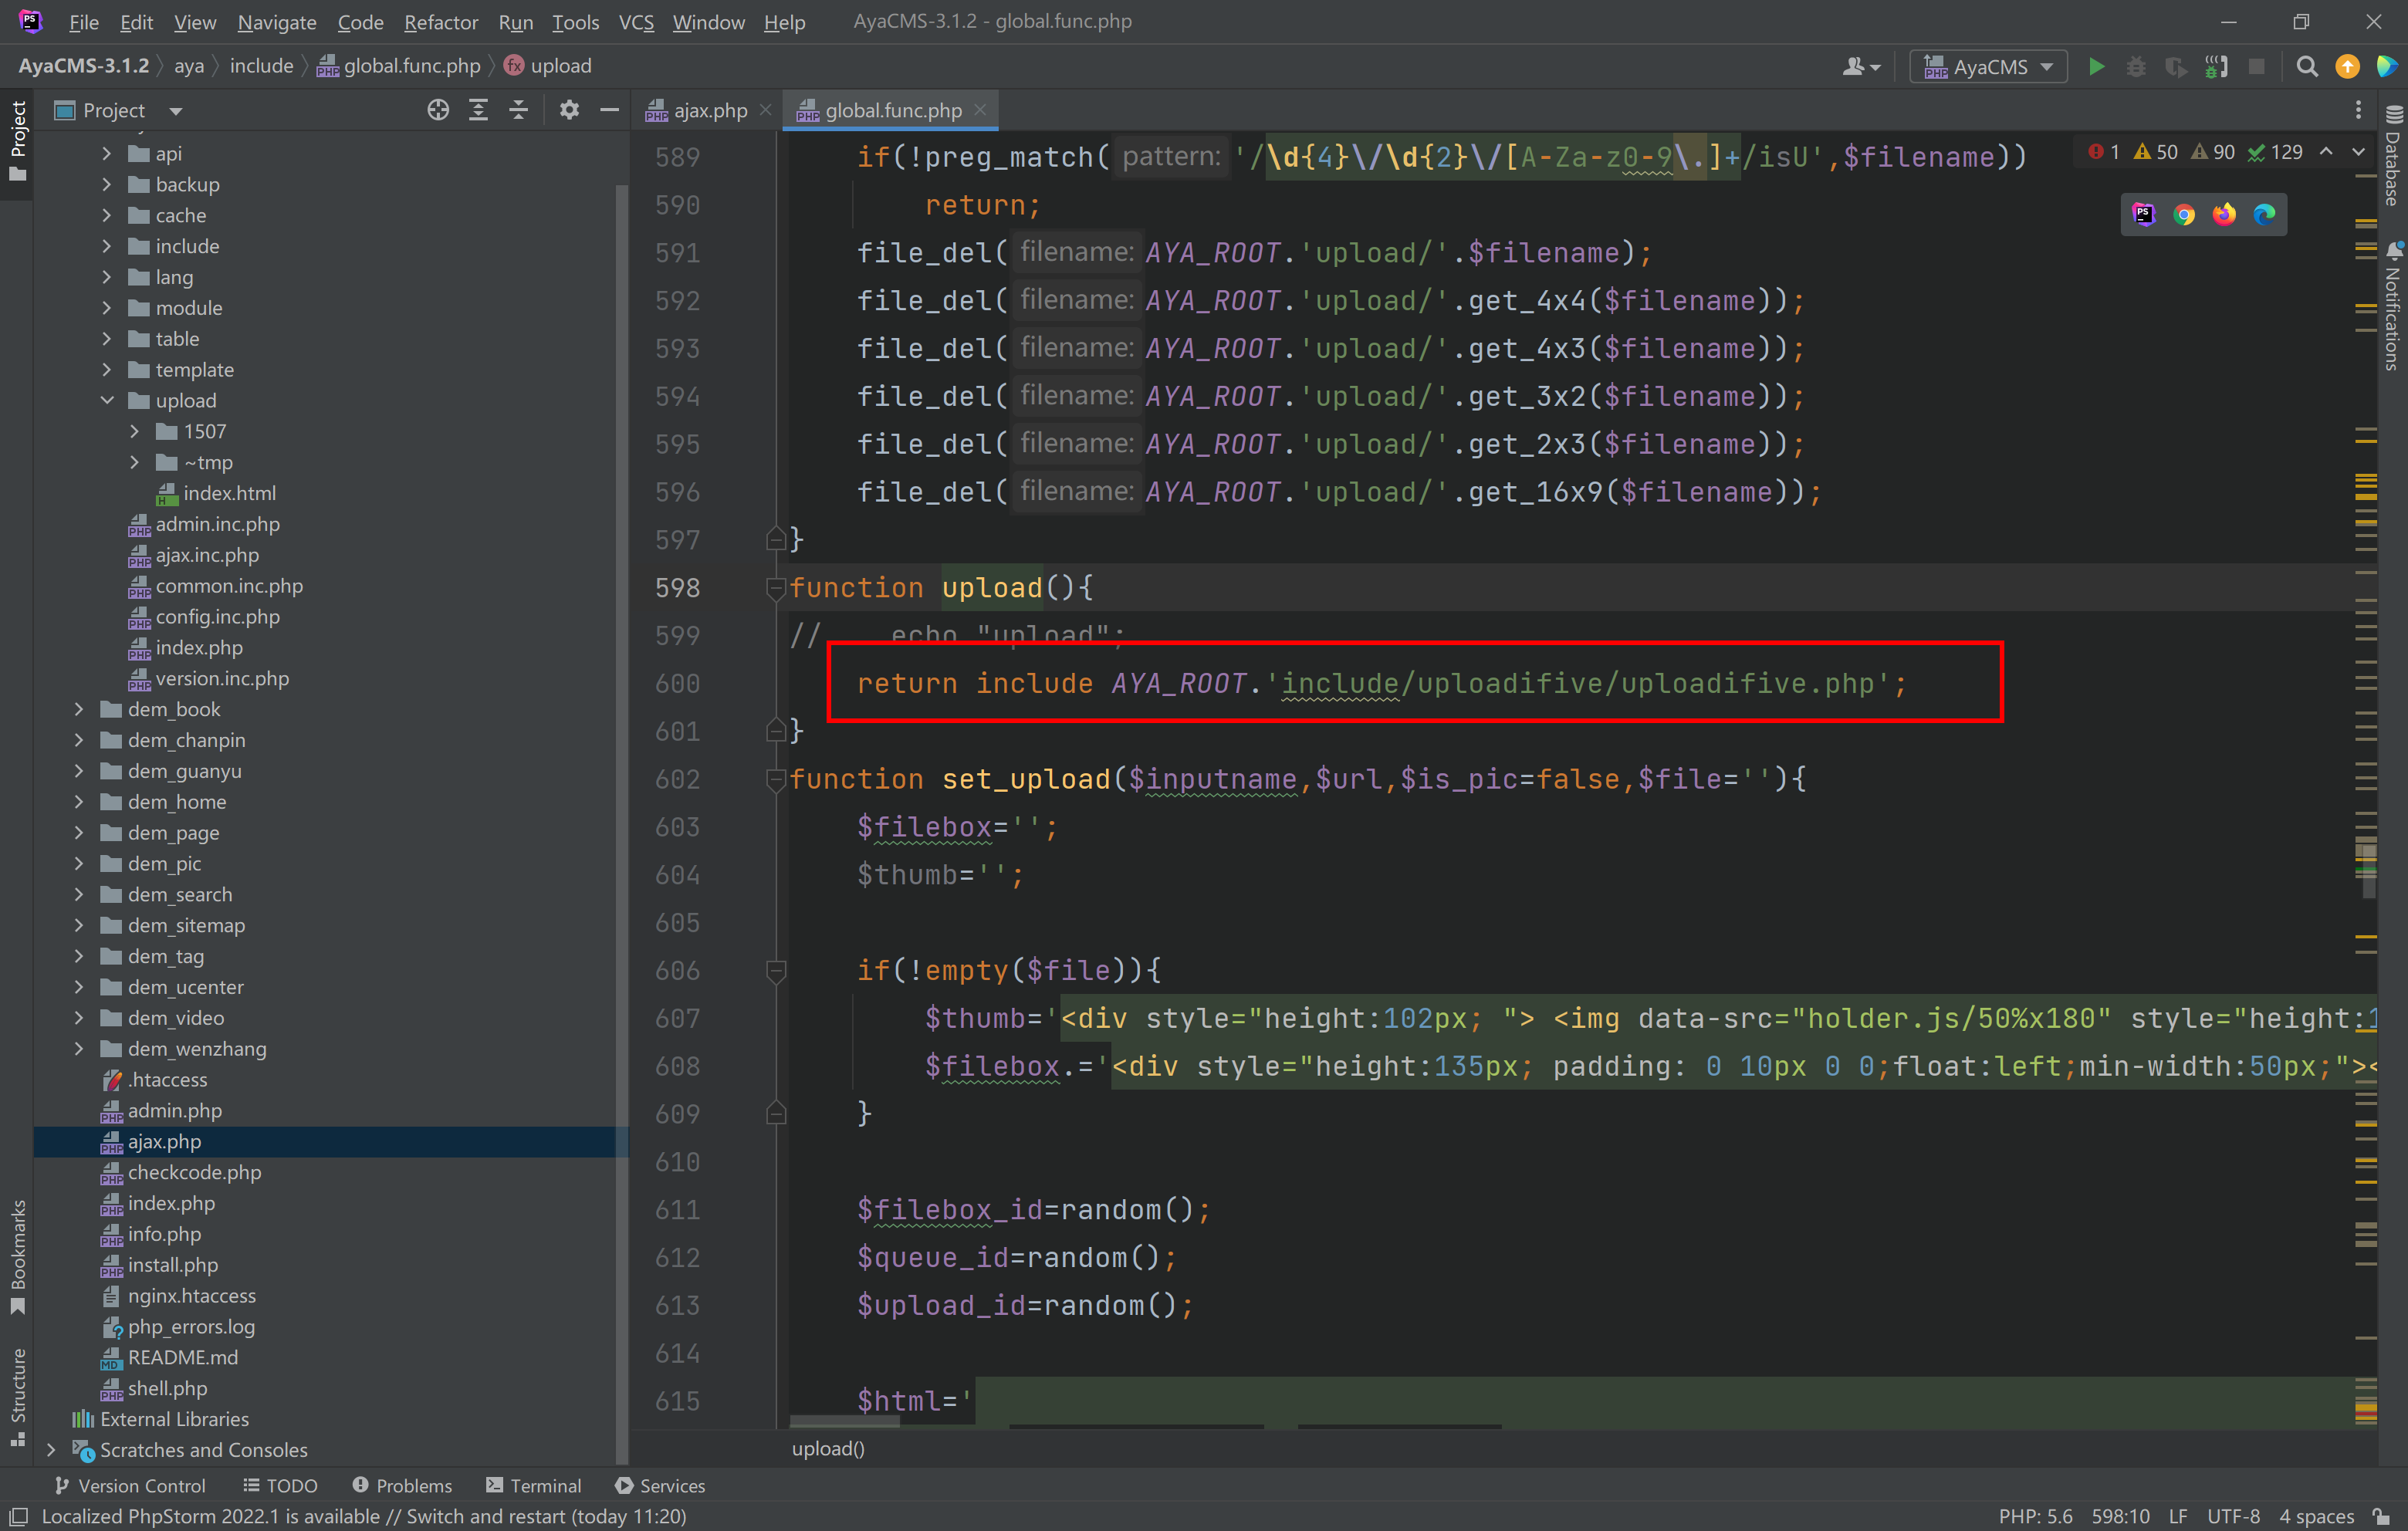2408x1531 pixels.
Task: Expand the dem_book folder
Action: click(x=79, y=709)
